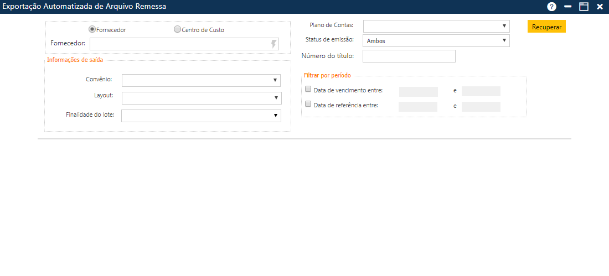Click the second Data de referência date field

pos(481,107)
